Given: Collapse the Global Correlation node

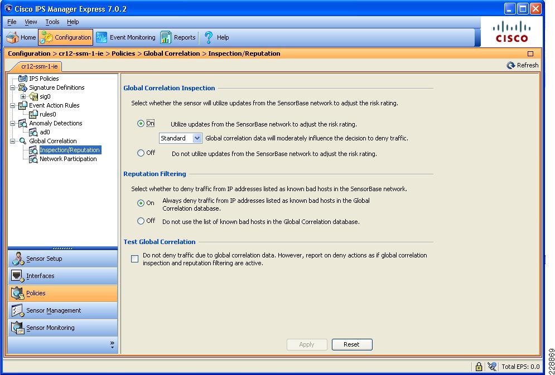Looking at the screenshot, I should (x=13, y=141).
